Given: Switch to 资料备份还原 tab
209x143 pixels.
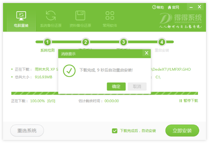Looking at the screenshot, I should 80,20.
